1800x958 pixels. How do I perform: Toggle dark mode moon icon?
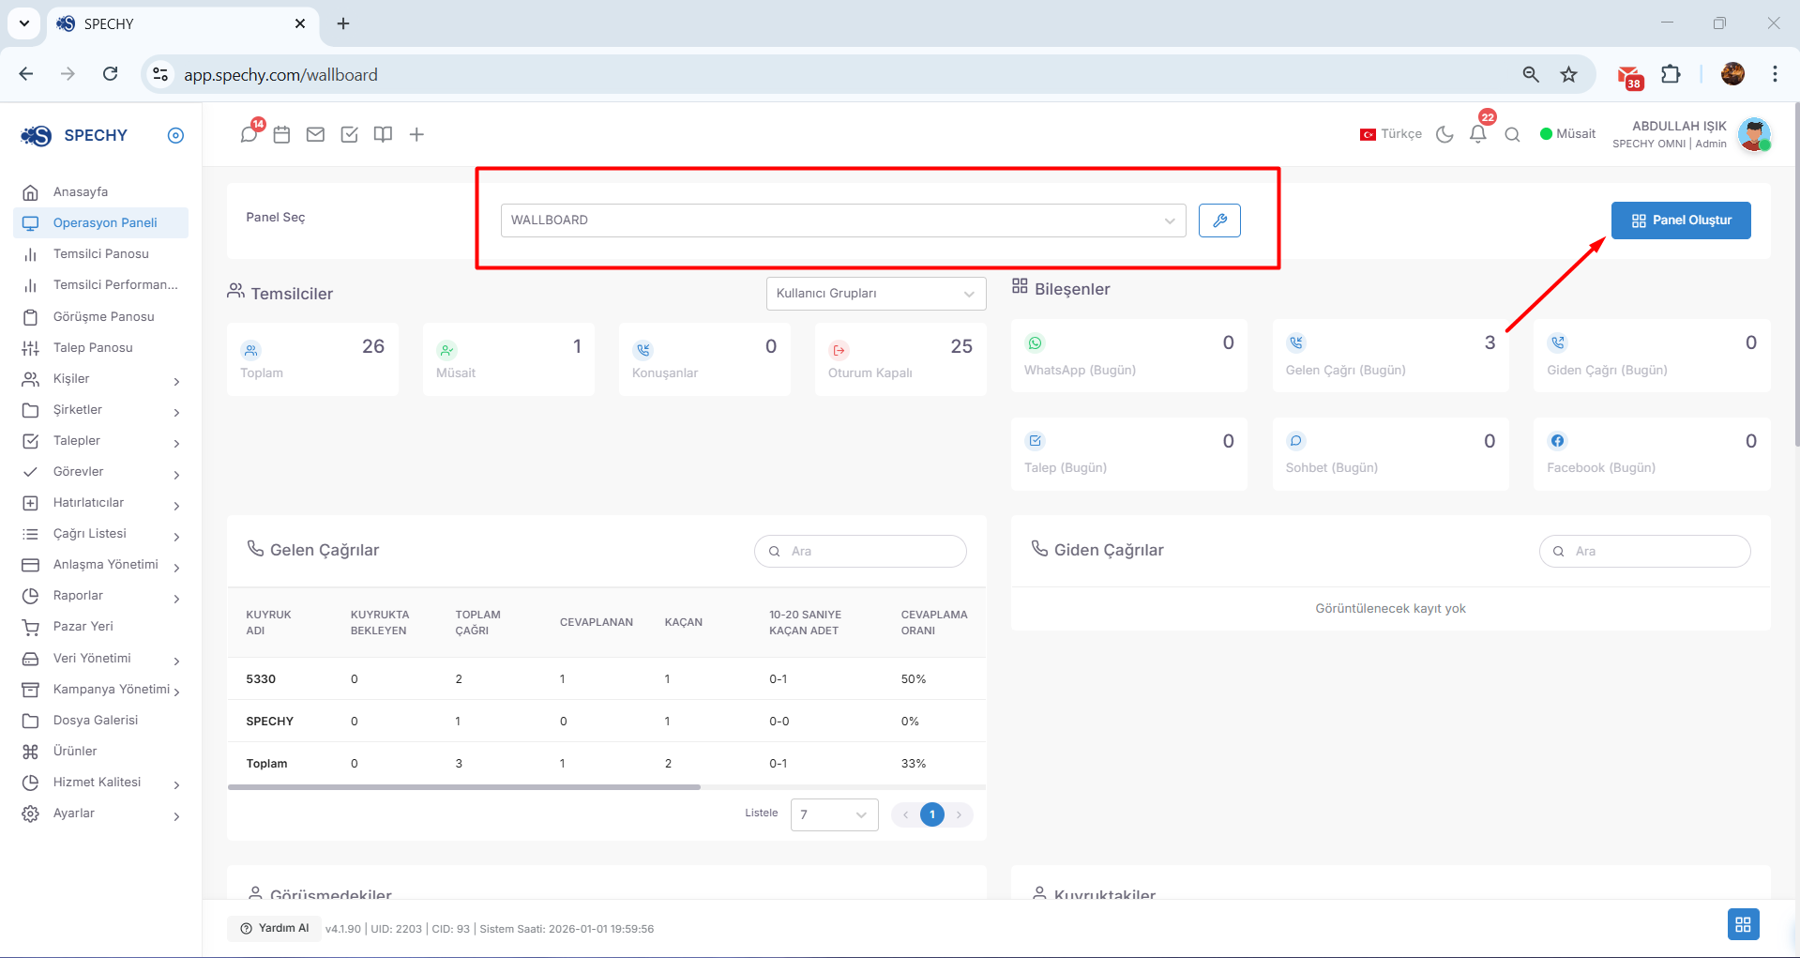pyautogui.click(x=1445, y=134)
